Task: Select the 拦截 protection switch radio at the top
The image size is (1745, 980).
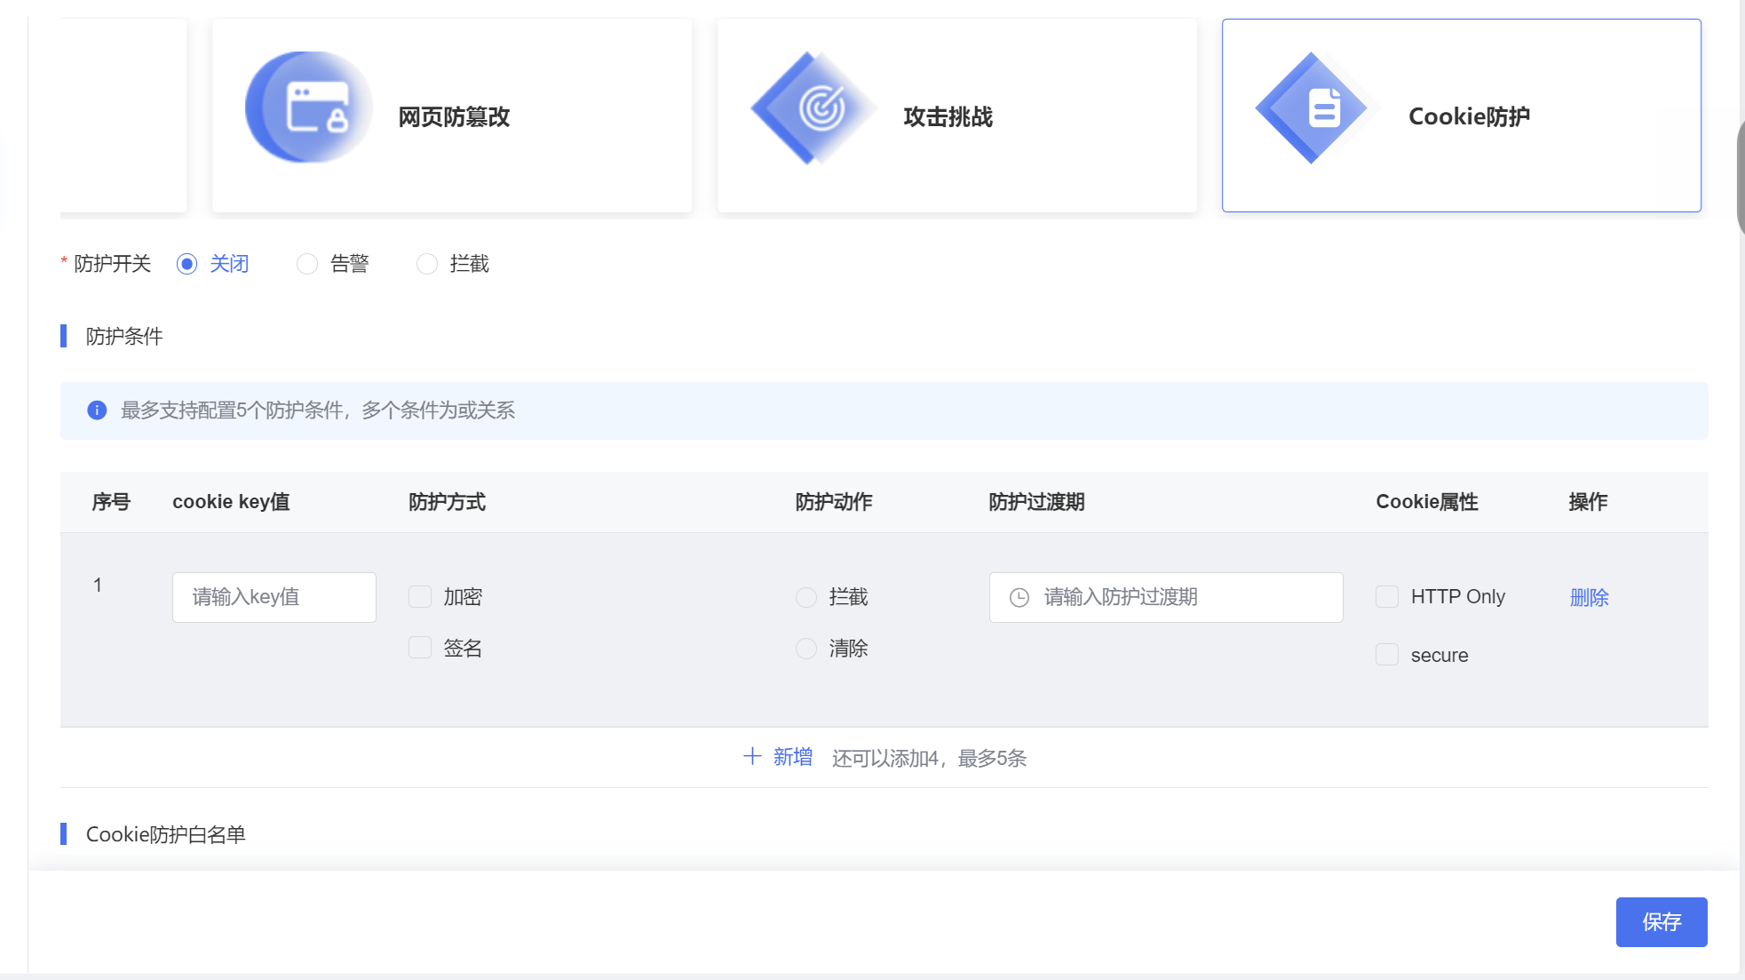Action: click(x=427, y=264)
